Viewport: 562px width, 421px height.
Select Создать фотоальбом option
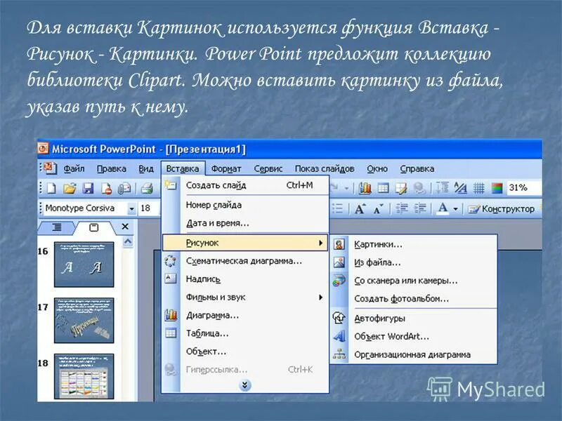click(x=413, y=299)
